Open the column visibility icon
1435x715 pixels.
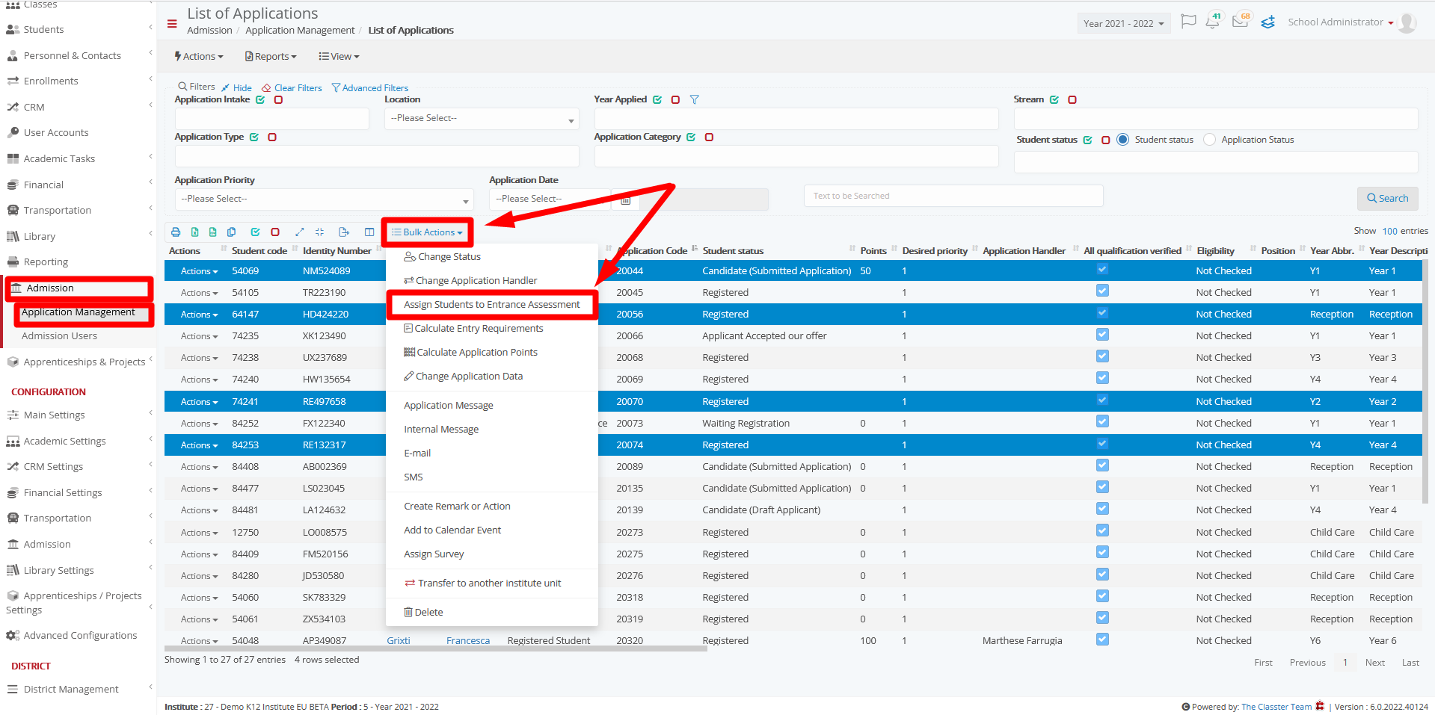(369, 232)
